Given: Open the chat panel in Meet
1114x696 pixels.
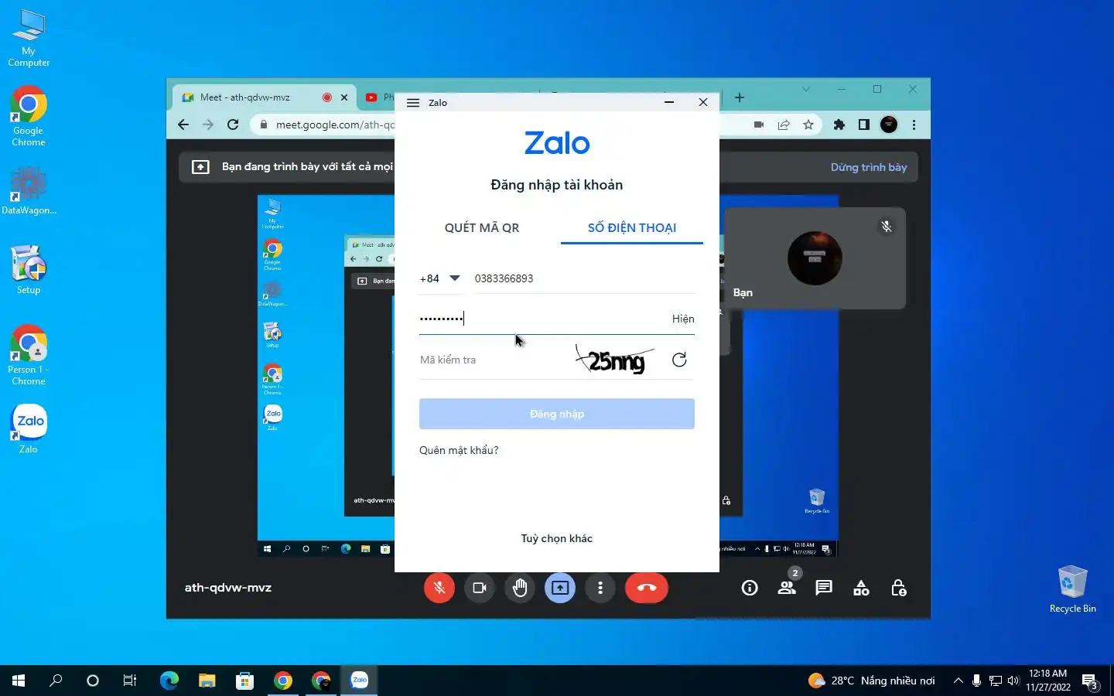Looking at the screenshot, I should 824,588.
